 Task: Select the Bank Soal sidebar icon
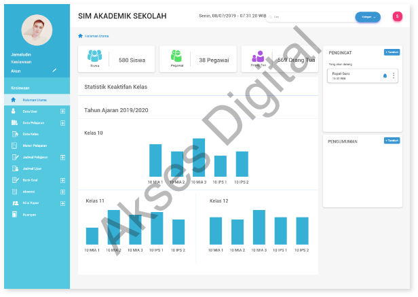point(15,180)
